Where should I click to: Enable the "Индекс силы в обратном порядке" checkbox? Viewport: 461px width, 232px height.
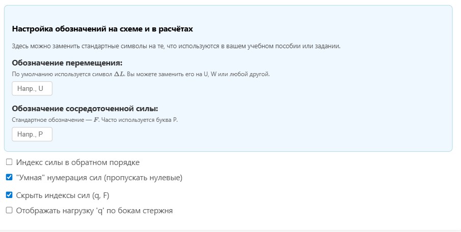tap(9, 162)
